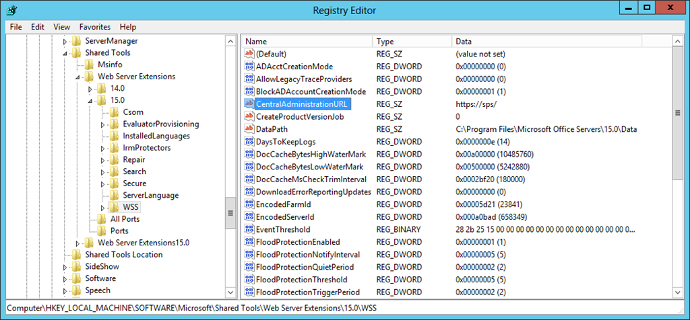Expand the Secure key

103,184
